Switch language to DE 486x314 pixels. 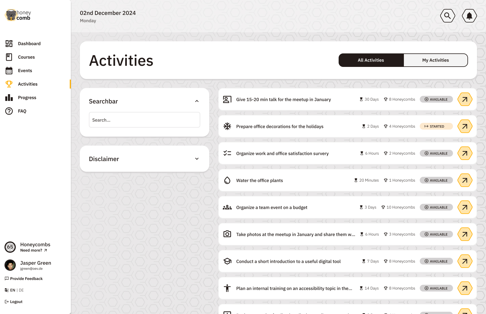(21, 290)
